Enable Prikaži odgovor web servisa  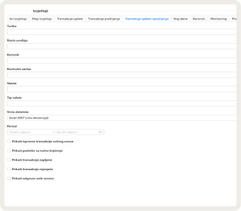point(9,178)
